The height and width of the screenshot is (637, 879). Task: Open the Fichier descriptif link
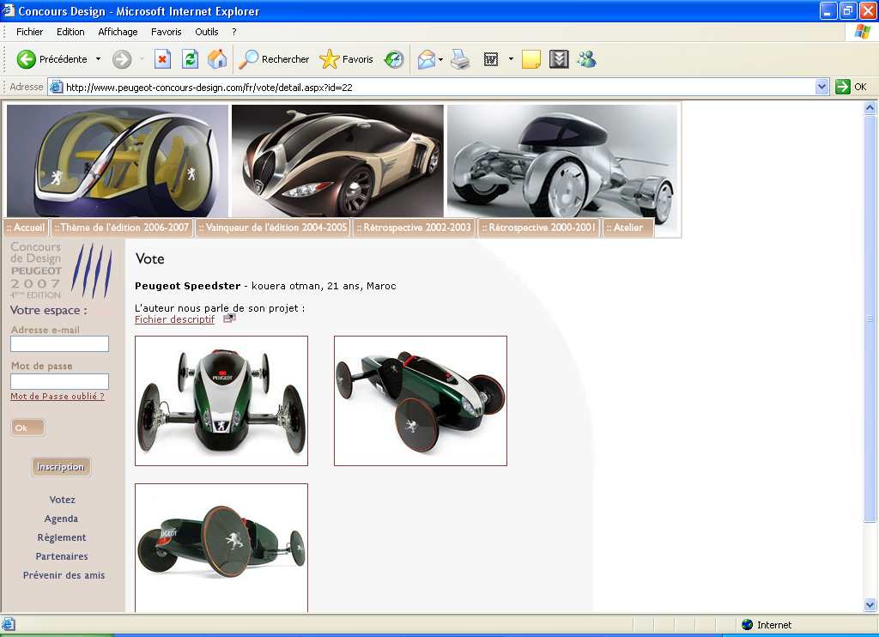point(175,319)
